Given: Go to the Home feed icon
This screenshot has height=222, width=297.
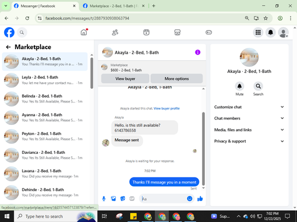Looking at the screenshot, I should (84, 33).
